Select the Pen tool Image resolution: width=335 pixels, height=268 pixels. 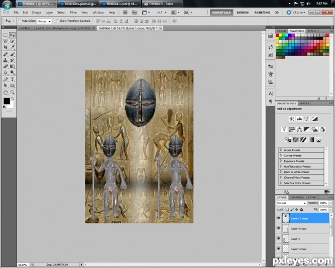tap(6, 79)
